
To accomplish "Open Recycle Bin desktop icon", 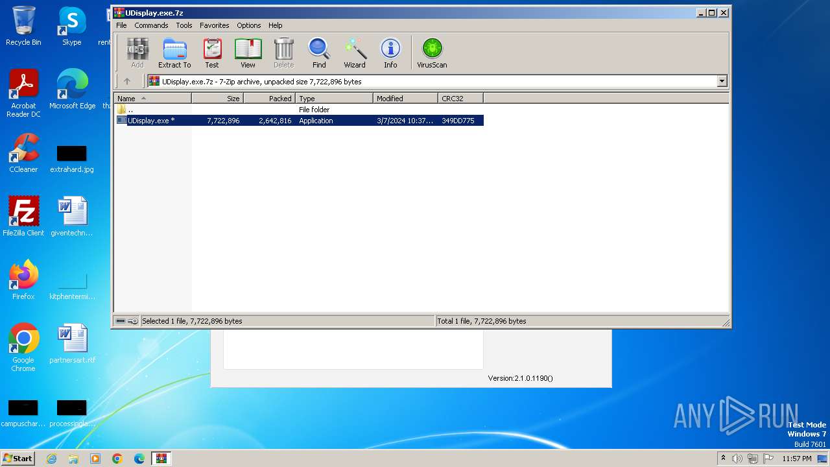I will pos(23,26).
